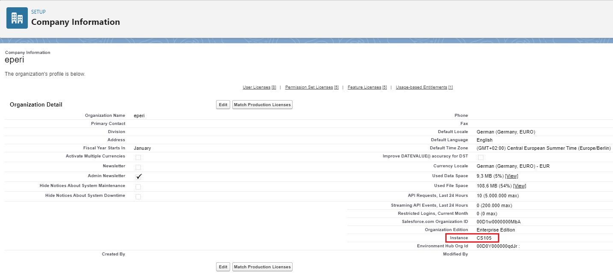The width and height of the screenshot is (613, 273).
Task: Click the Phone field label
Action: tap(461, 116)
